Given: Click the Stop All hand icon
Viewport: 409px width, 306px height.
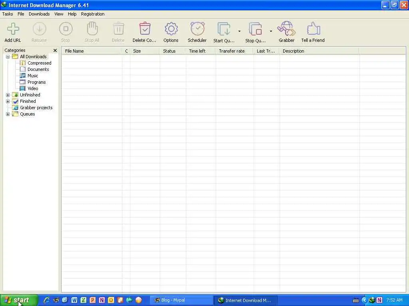Looking at the screenshot, I should coord(92,29).
